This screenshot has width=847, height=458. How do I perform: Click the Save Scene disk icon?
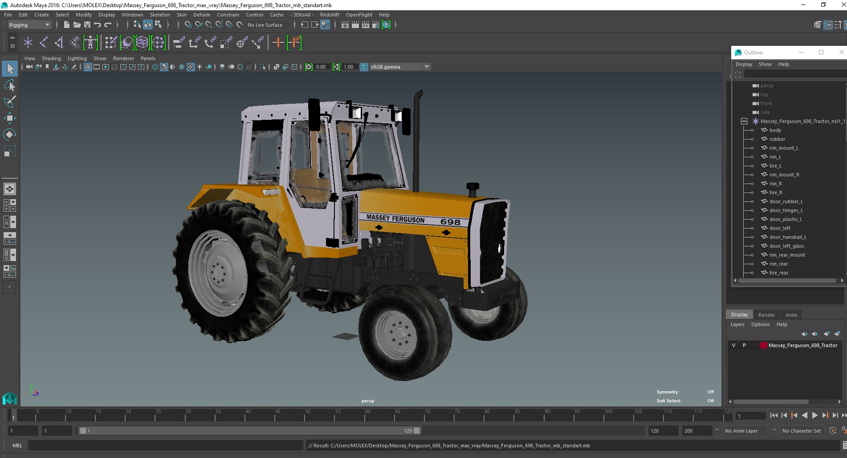87,25
